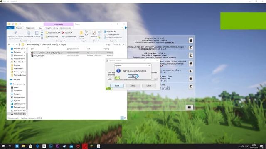Click the Explorer help question icon
The width and height of the screenshot is (266, 149).
coord(126,28)
